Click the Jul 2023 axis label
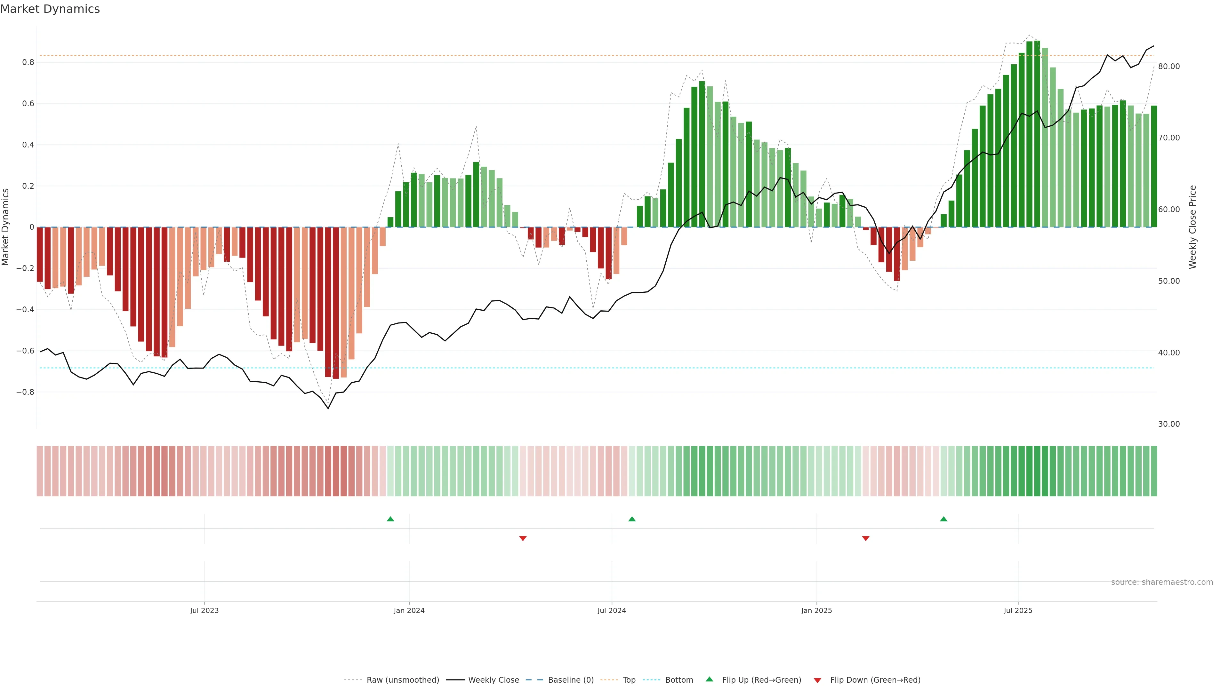 (x=204, y=610)
